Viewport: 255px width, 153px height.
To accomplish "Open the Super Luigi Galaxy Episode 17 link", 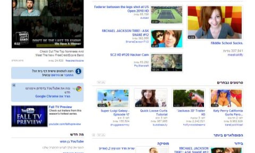I will pos(115,113).
